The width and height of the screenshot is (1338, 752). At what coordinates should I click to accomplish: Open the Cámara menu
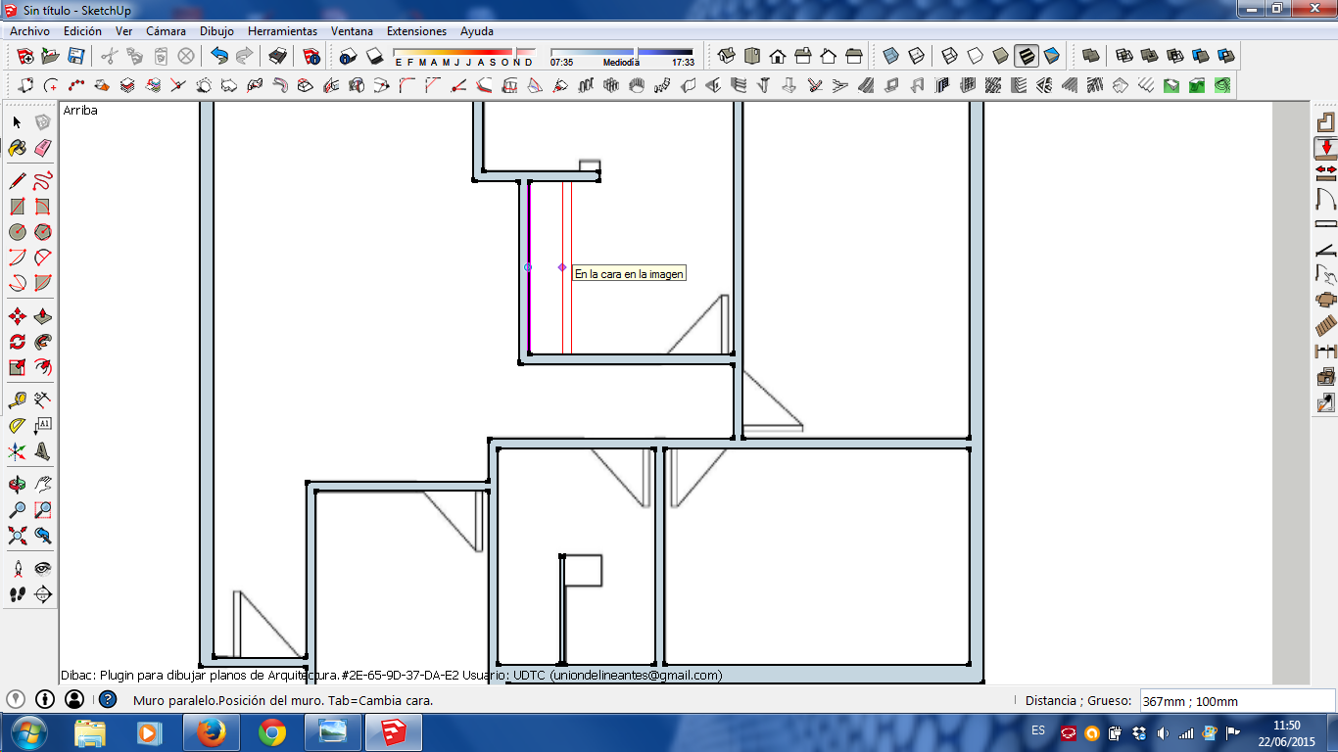click(x=166, y=31)
